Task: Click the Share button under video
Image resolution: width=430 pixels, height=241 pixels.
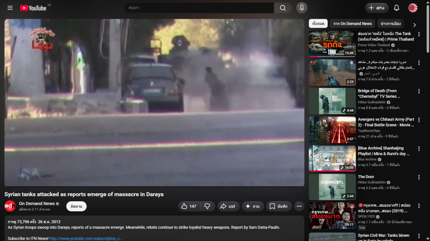Action: pyautogui.click(x=228, y=206)
